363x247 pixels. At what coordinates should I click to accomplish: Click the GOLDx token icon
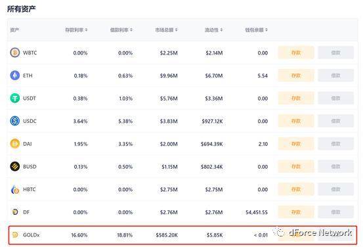point(15,235)
